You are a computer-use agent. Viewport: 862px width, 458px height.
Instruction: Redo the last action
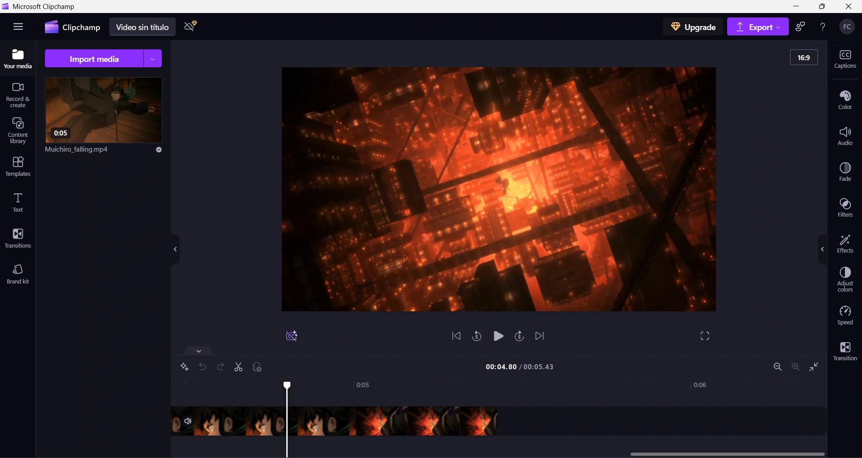pyautogui.click(x=220, y=367)
